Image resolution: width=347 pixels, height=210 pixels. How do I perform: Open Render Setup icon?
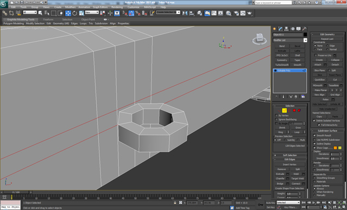point(236,13)
